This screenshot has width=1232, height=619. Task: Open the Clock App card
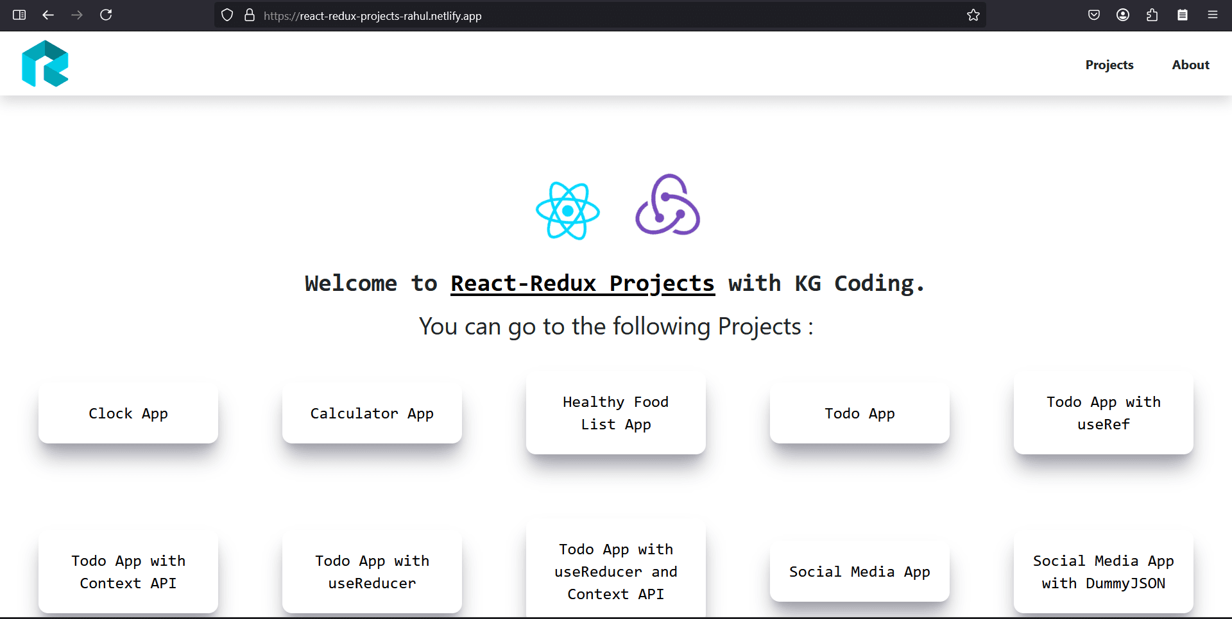[x=128, y=413]
